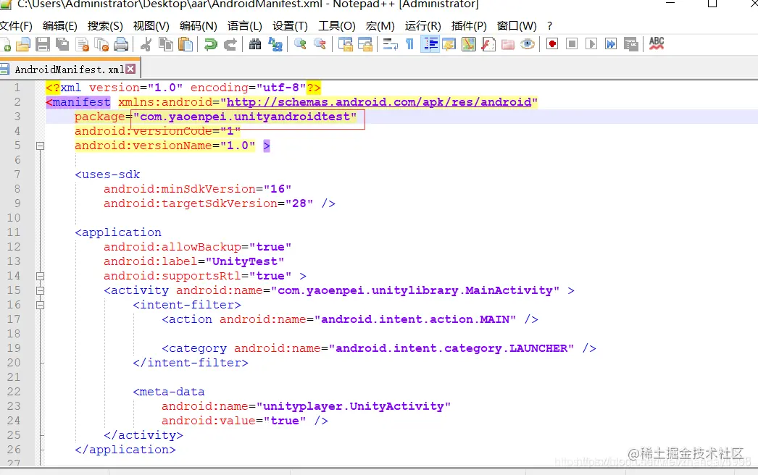This screenshot has width=758, height=475.
Task: Click the package value com.yaoenpei.unityandroidtest
Action: pos(245,117)
